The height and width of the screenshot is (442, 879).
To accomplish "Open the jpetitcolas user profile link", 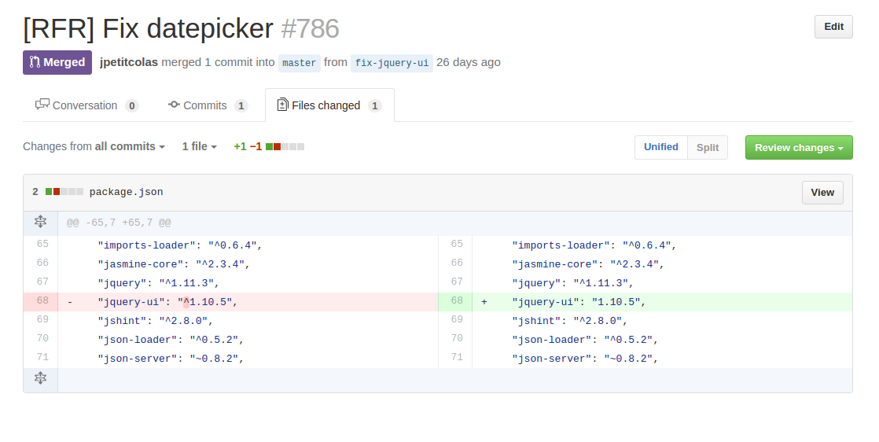I will [129, 62].
